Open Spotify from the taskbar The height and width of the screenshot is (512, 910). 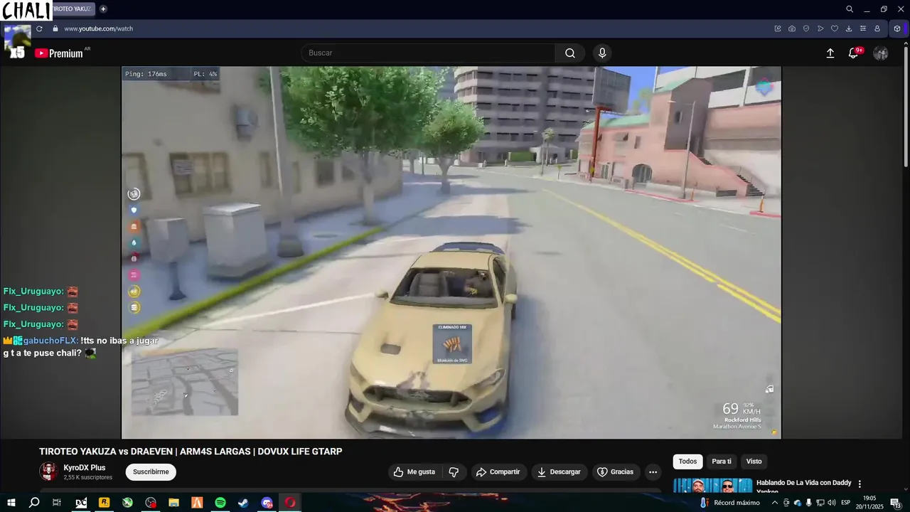click(x=220, y=503)
